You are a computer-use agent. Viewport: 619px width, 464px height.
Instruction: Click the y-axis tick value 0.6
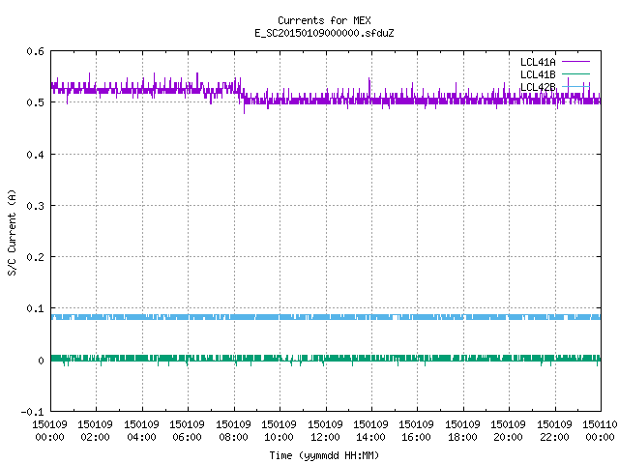click(35, 51)
